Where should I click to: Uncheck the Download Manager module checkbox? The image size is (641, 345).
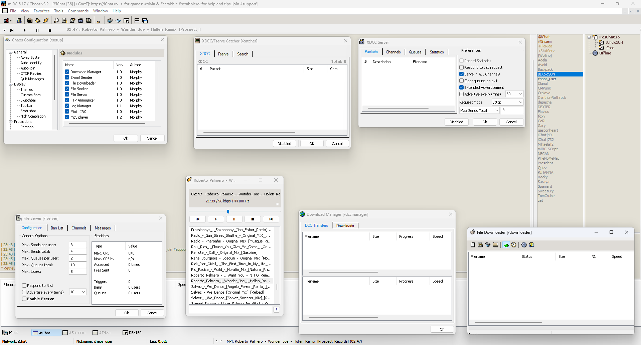point(67,72)
